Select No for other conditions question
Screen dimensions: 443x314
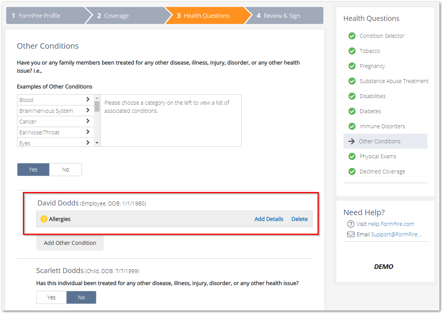point(65,170)
